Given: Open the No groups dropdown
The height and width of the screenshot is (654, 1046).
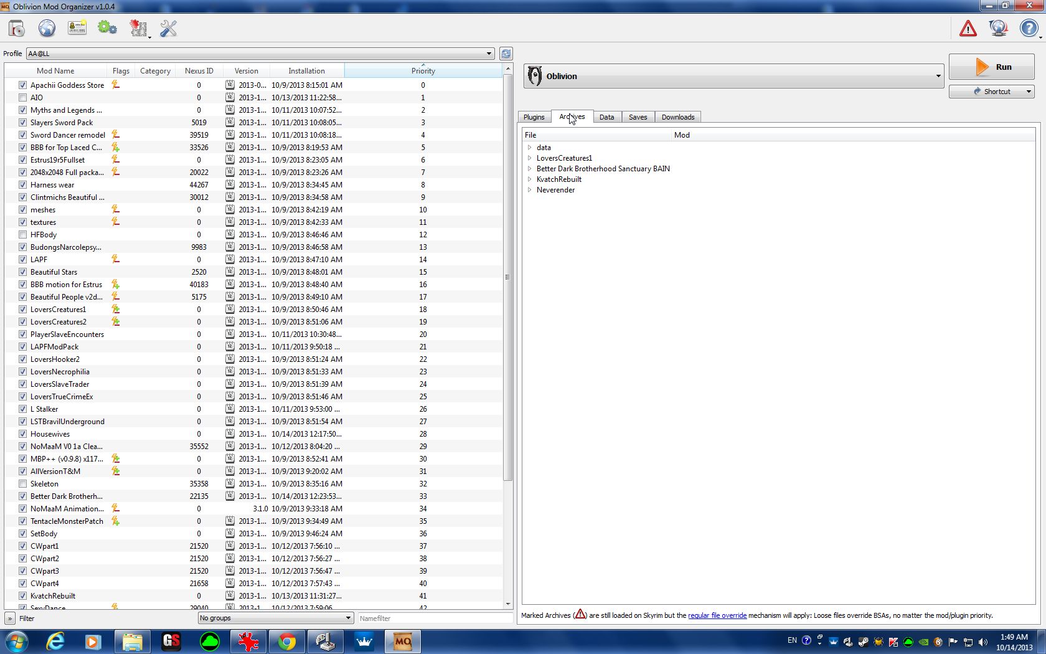Looking at the screenshot, I should pyautogui.click(x=275, y=618).
